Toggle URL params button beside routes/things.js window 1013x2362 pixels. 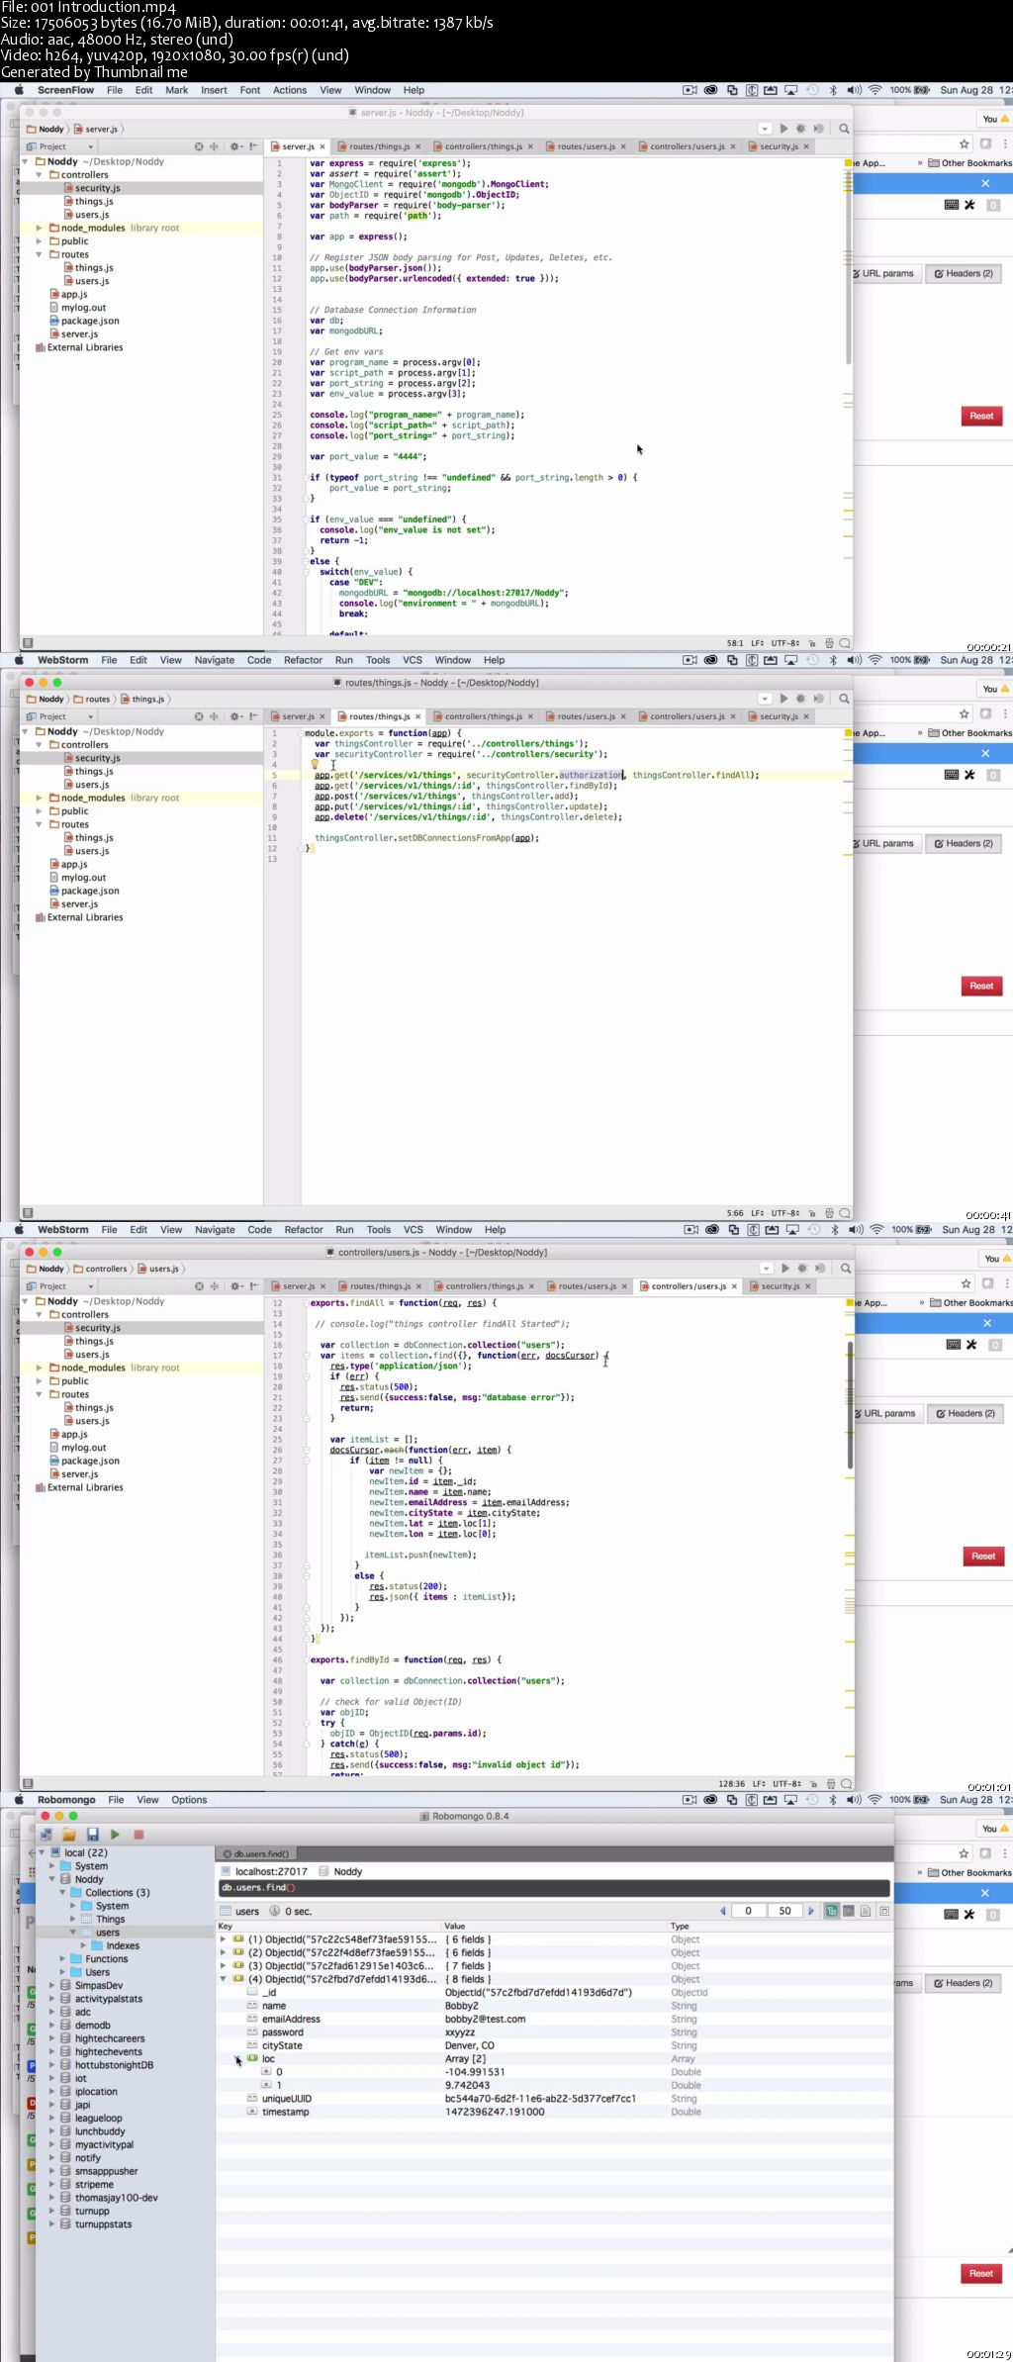click(887, 843)
